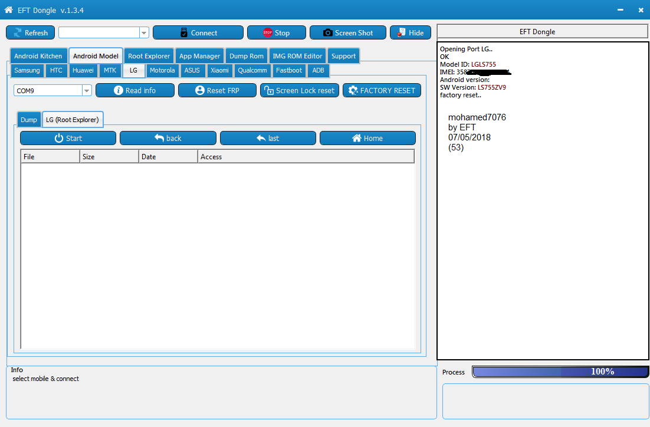This screenshot has width=650, height=427.
Task: Click the COM9 port field
Action: 48,90
